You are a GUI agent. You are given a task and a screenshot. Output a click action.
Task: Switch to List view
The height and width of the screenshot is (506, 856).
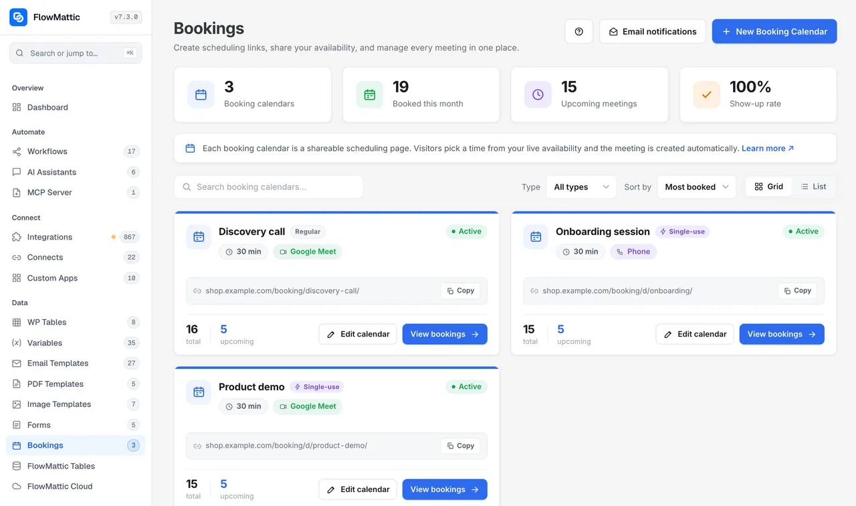[x=814, y=187]
